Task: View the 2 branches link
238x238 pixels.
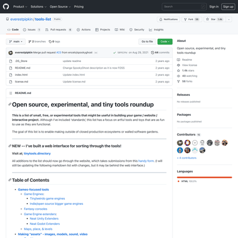Action: click(37, 41)
